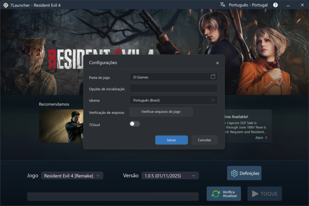
Task: Open the Português - Portugal language selector
Action: point(248,5)
